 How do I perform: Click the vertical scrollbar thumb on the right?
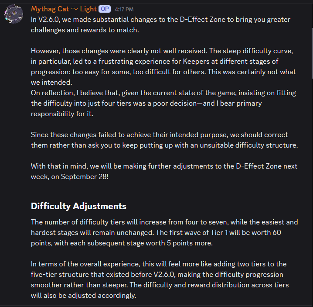312,53
